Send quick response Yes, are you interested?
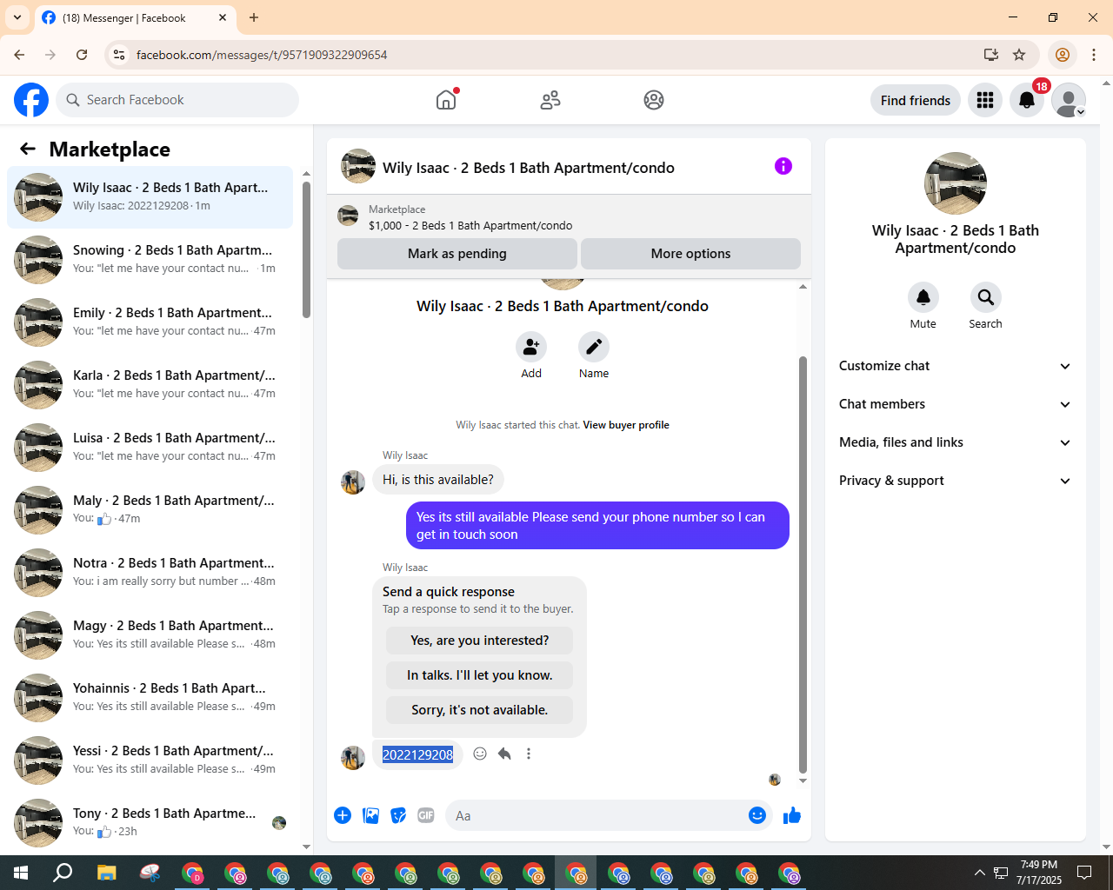 coord(480,641)
